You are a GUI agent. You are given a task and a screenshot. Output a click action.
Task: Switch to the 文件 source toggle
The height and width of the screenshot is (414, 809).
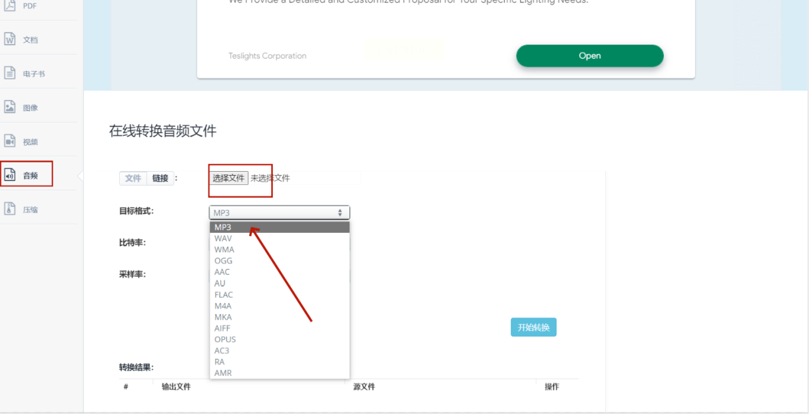click(x=133, y=178)
